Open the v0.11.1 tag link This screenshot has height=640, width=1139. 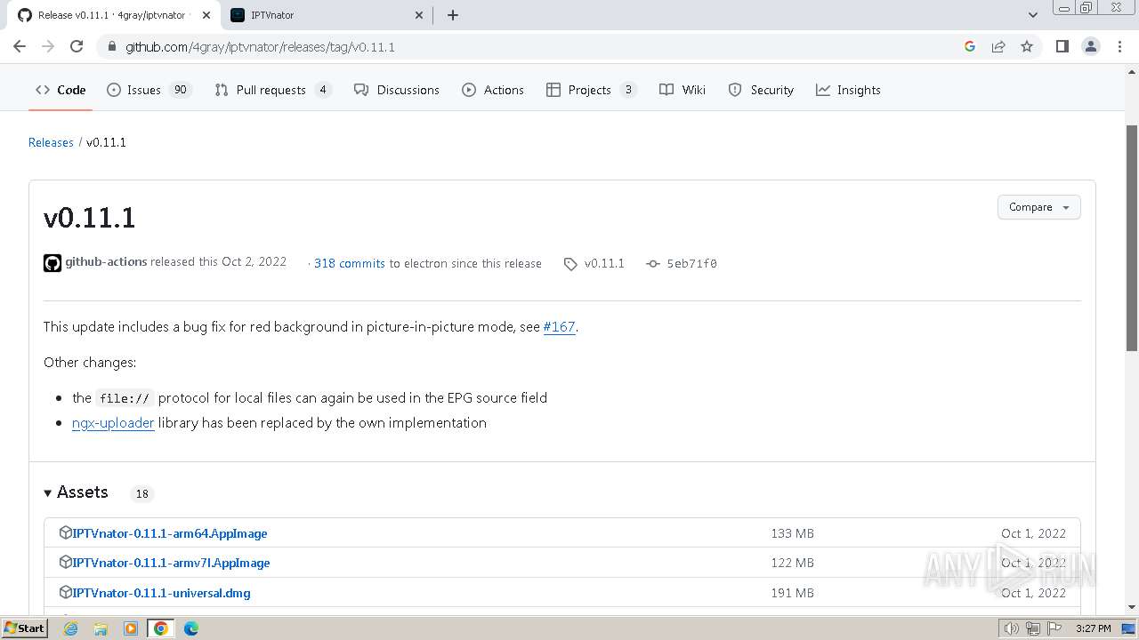[604, 263]
